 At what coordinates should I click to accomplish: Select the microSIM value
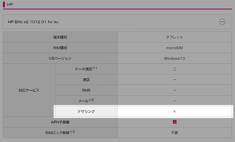pos(175,48)
